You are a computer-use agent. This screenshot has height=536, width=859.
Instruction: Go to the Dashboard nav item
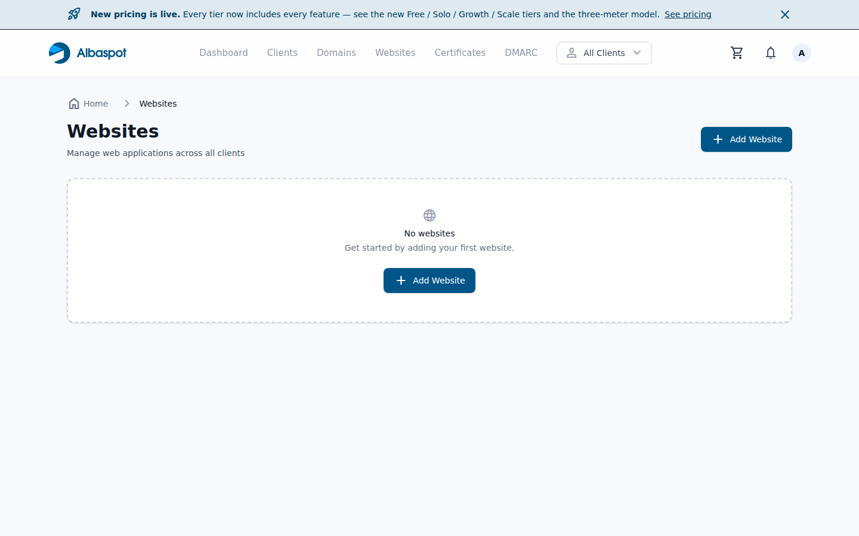coord(224,53)
